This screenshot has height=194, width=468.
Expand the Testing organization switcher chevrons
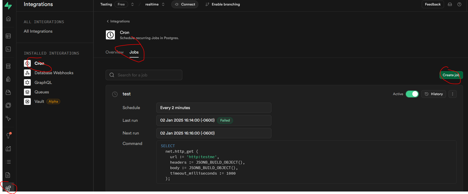[x=132, y=4]
